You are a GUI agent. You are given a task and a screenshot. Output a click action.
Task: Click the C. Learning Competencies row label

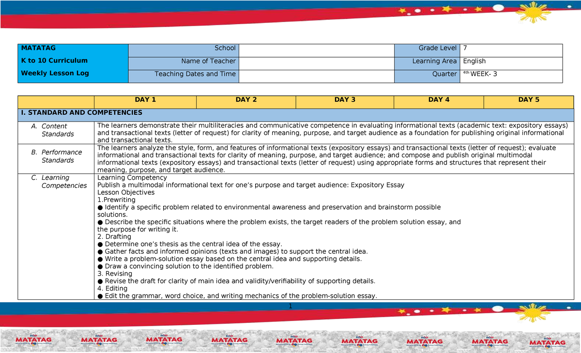(59, 182)
